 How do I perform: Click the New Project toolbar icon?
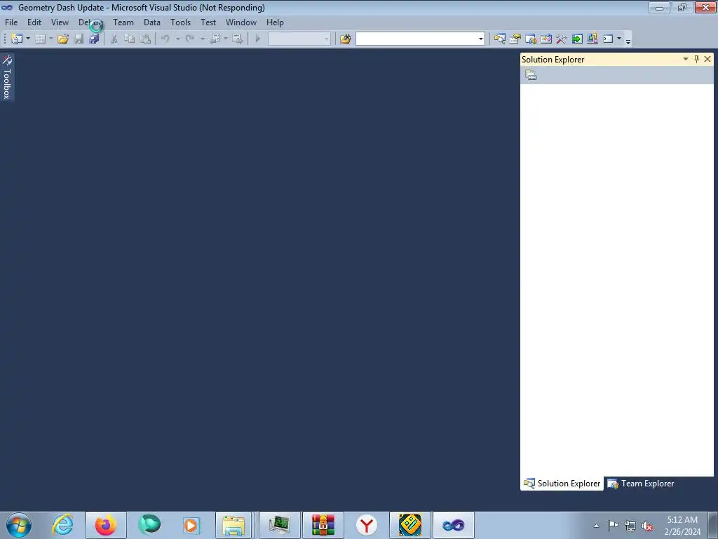point(17,39)
